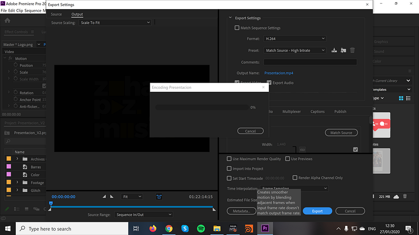419x235 pixels.
Task: Toggle the Width match source checkbox
Action: (356, 150)
